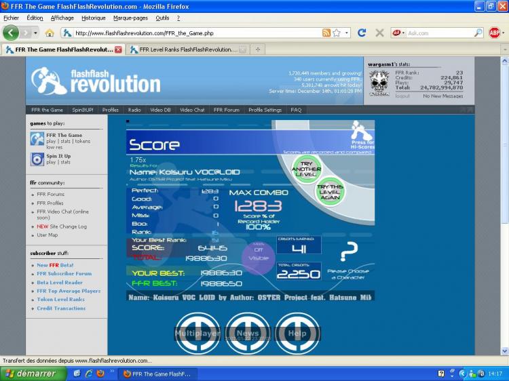Viewport: 509px width, 381px height.
Task: Click the FFR The Game sidebar icon
Action: (37, 139)
